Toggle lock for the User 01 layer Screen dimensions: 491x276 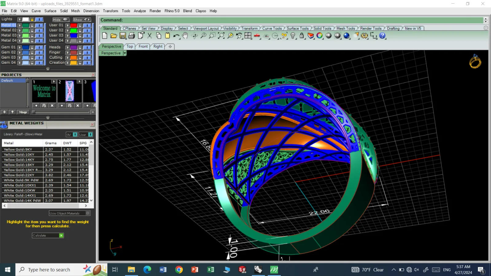(80, 25)
